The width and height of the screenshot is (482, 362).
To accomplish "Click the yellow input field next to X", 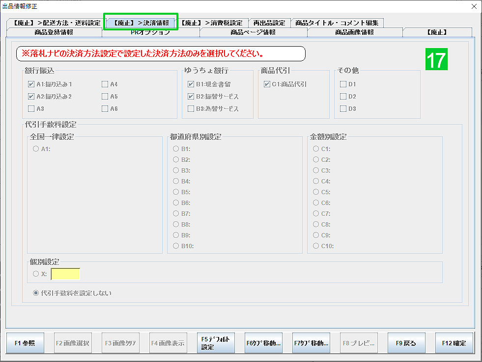I will (65, 274).
